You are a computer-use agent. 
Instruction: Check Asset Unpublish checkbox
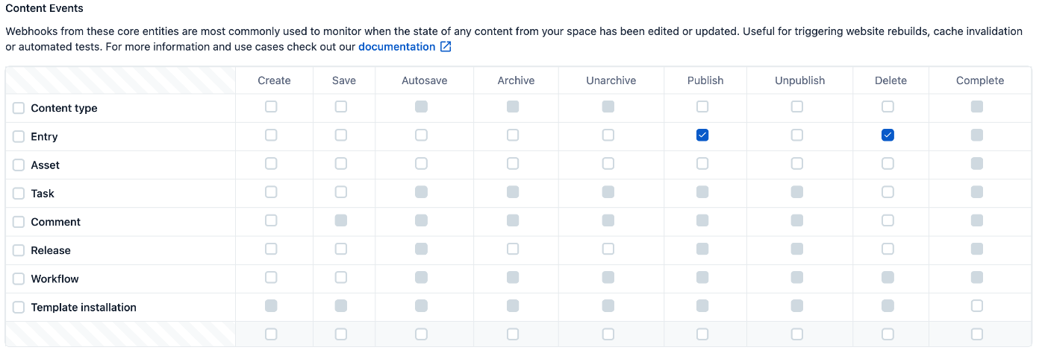point(797,163)
